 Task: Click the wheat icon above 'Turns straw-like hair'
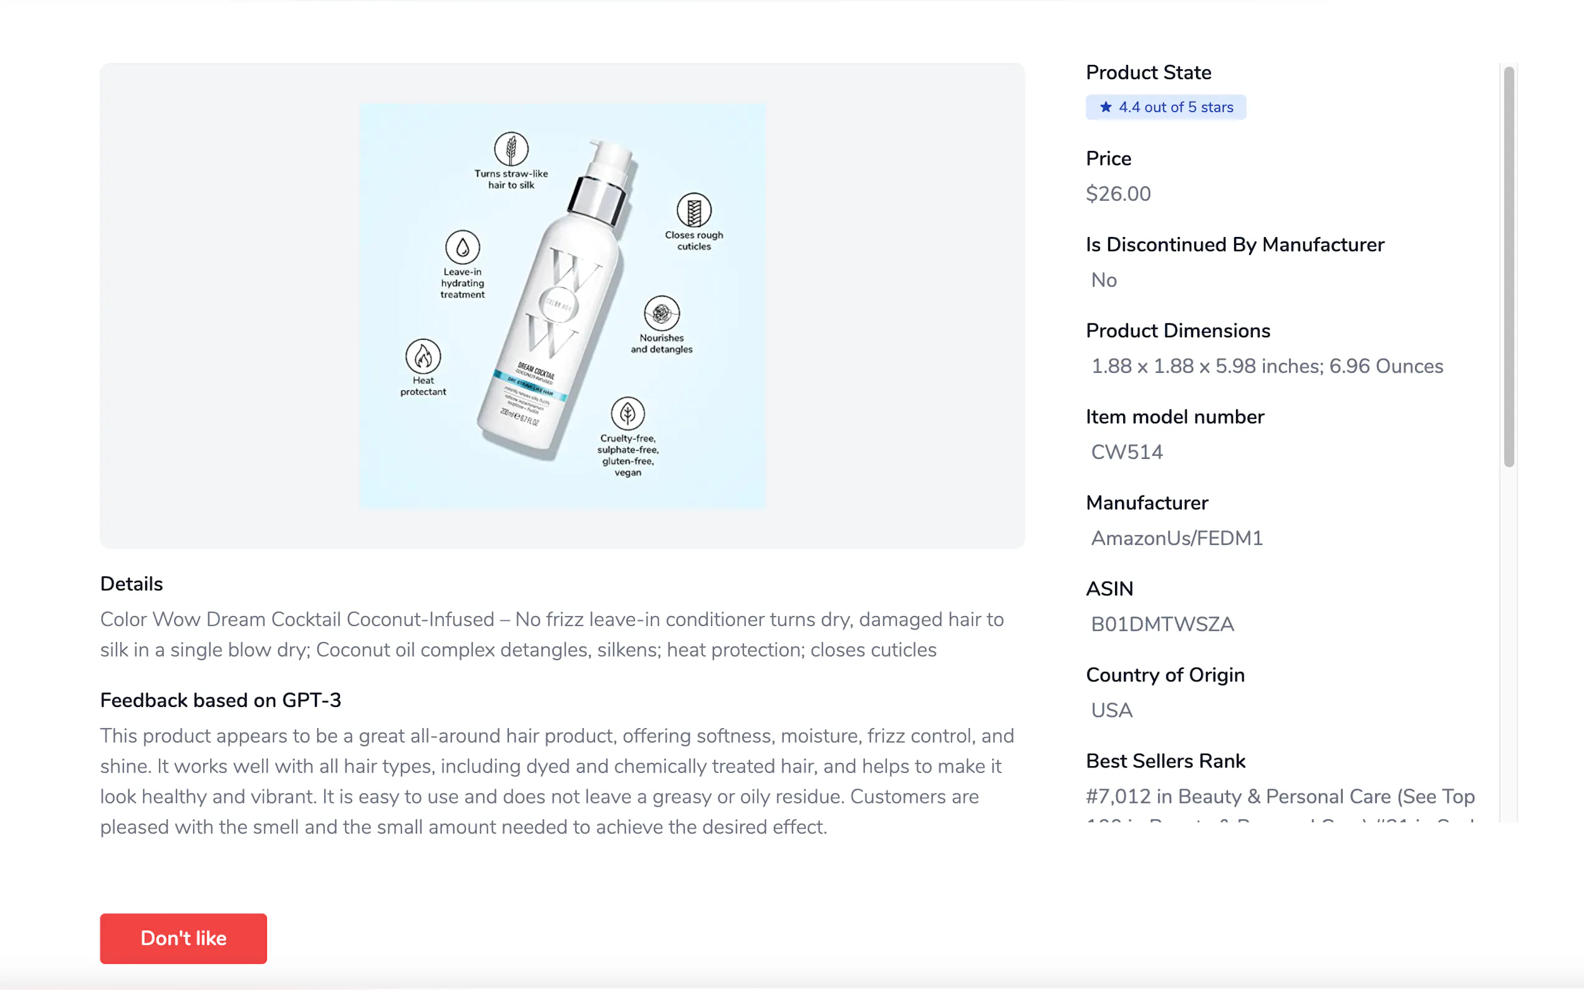[x=511, y=148]
